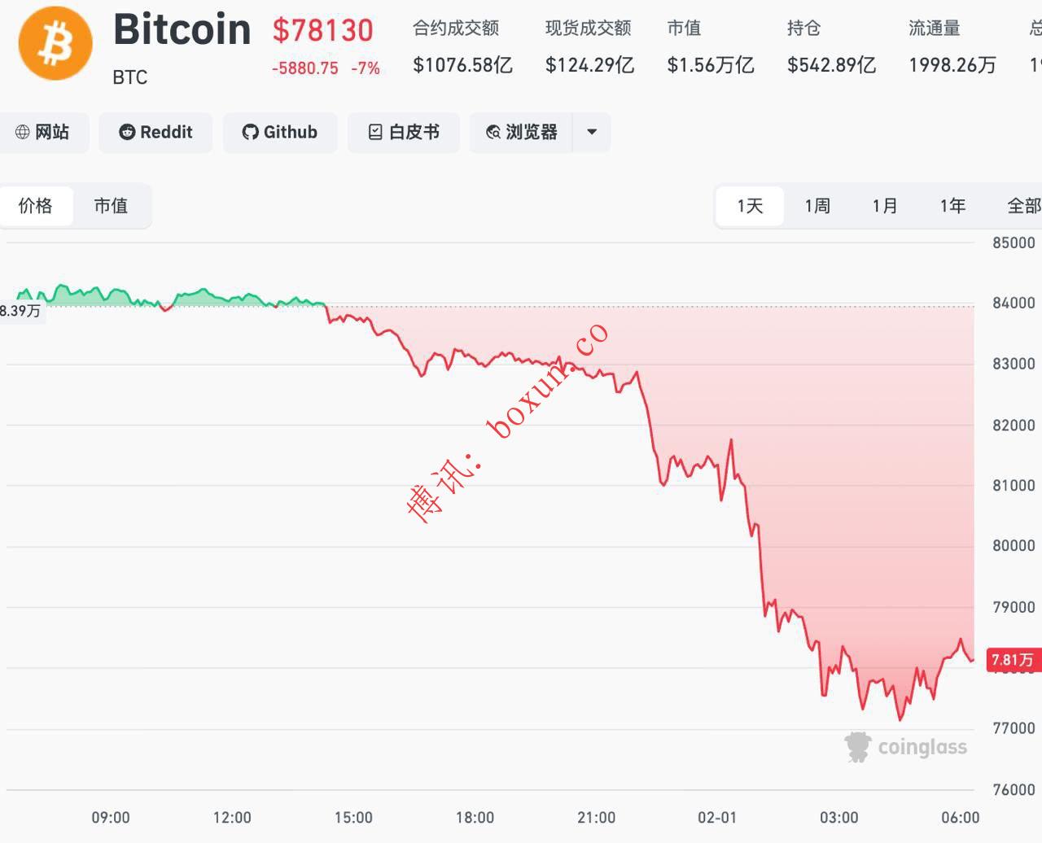Click the coinglass watermark logo
The height and width of the screenshot is (843, 1042).
pyautogui.click(x=857, y=746)
